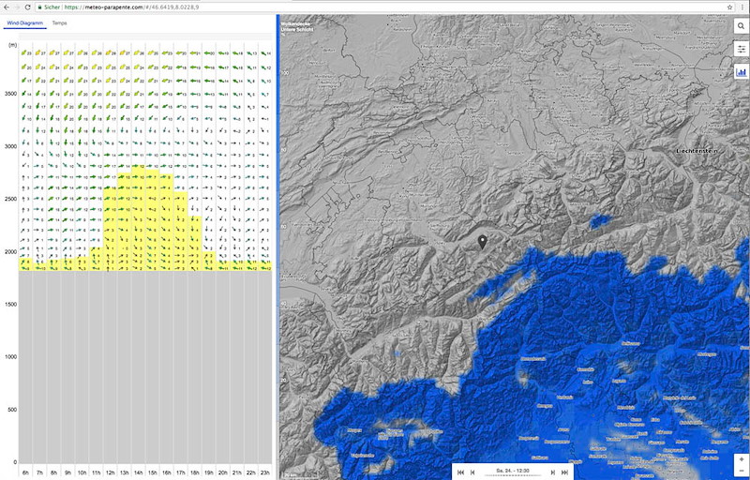Bookmark this page with the star
Screen dimensions: 750x480
730,7
